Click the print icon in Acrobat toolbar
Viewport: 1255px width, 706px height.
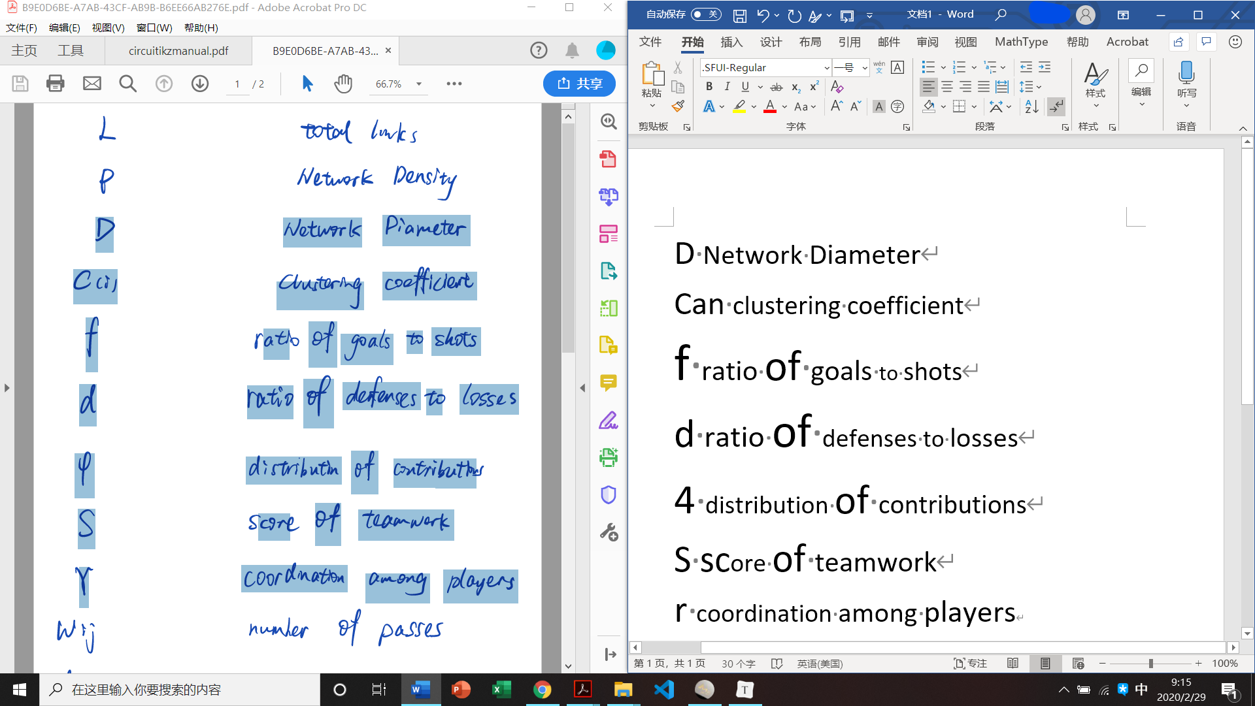[x=56, y=84]
